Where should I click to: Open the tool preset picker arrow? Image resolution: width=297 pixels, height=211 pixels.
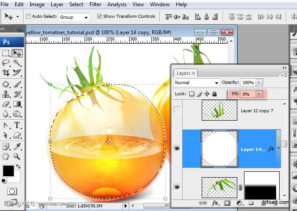tap(17, 16)
